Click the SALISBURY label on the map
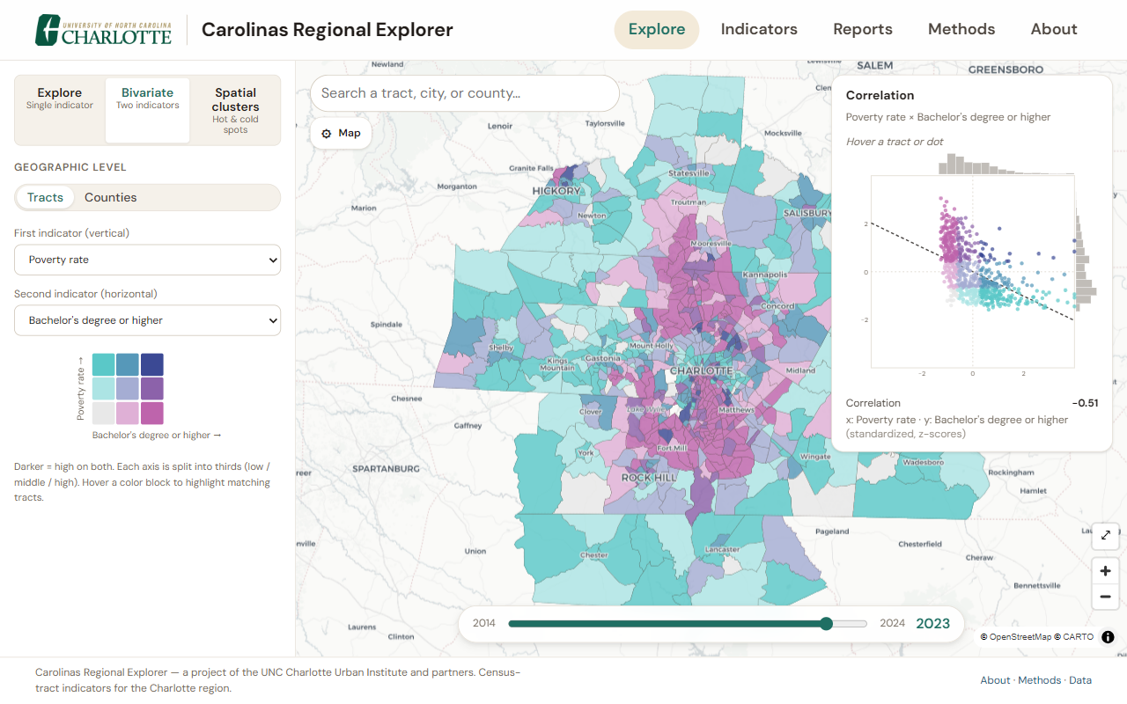 click(x=807, y=213)
